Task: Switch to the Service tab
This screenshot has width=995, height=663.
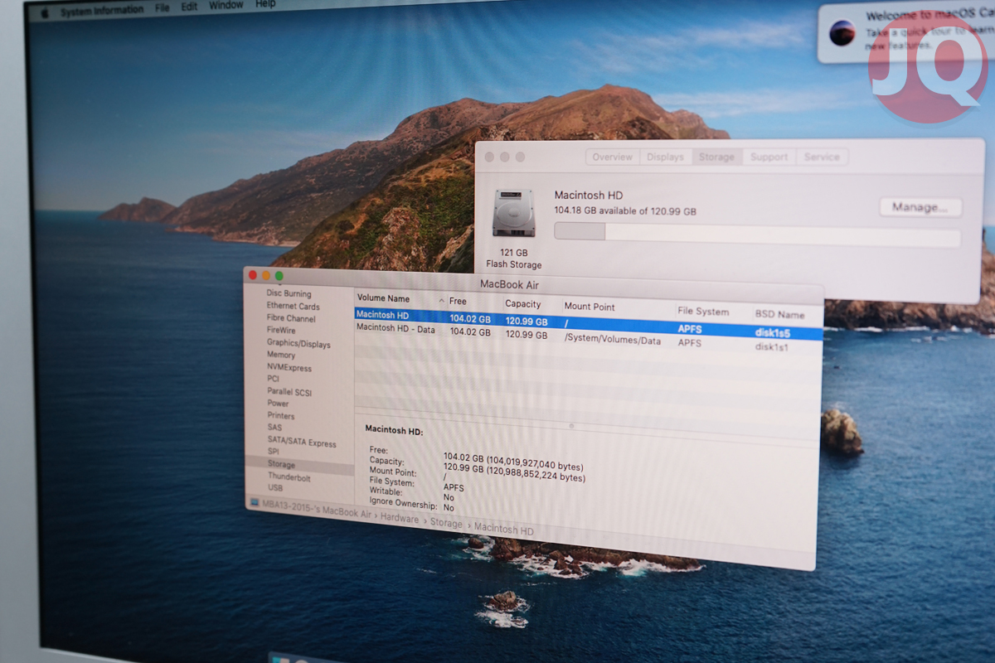Action: (x=822, y=157)
